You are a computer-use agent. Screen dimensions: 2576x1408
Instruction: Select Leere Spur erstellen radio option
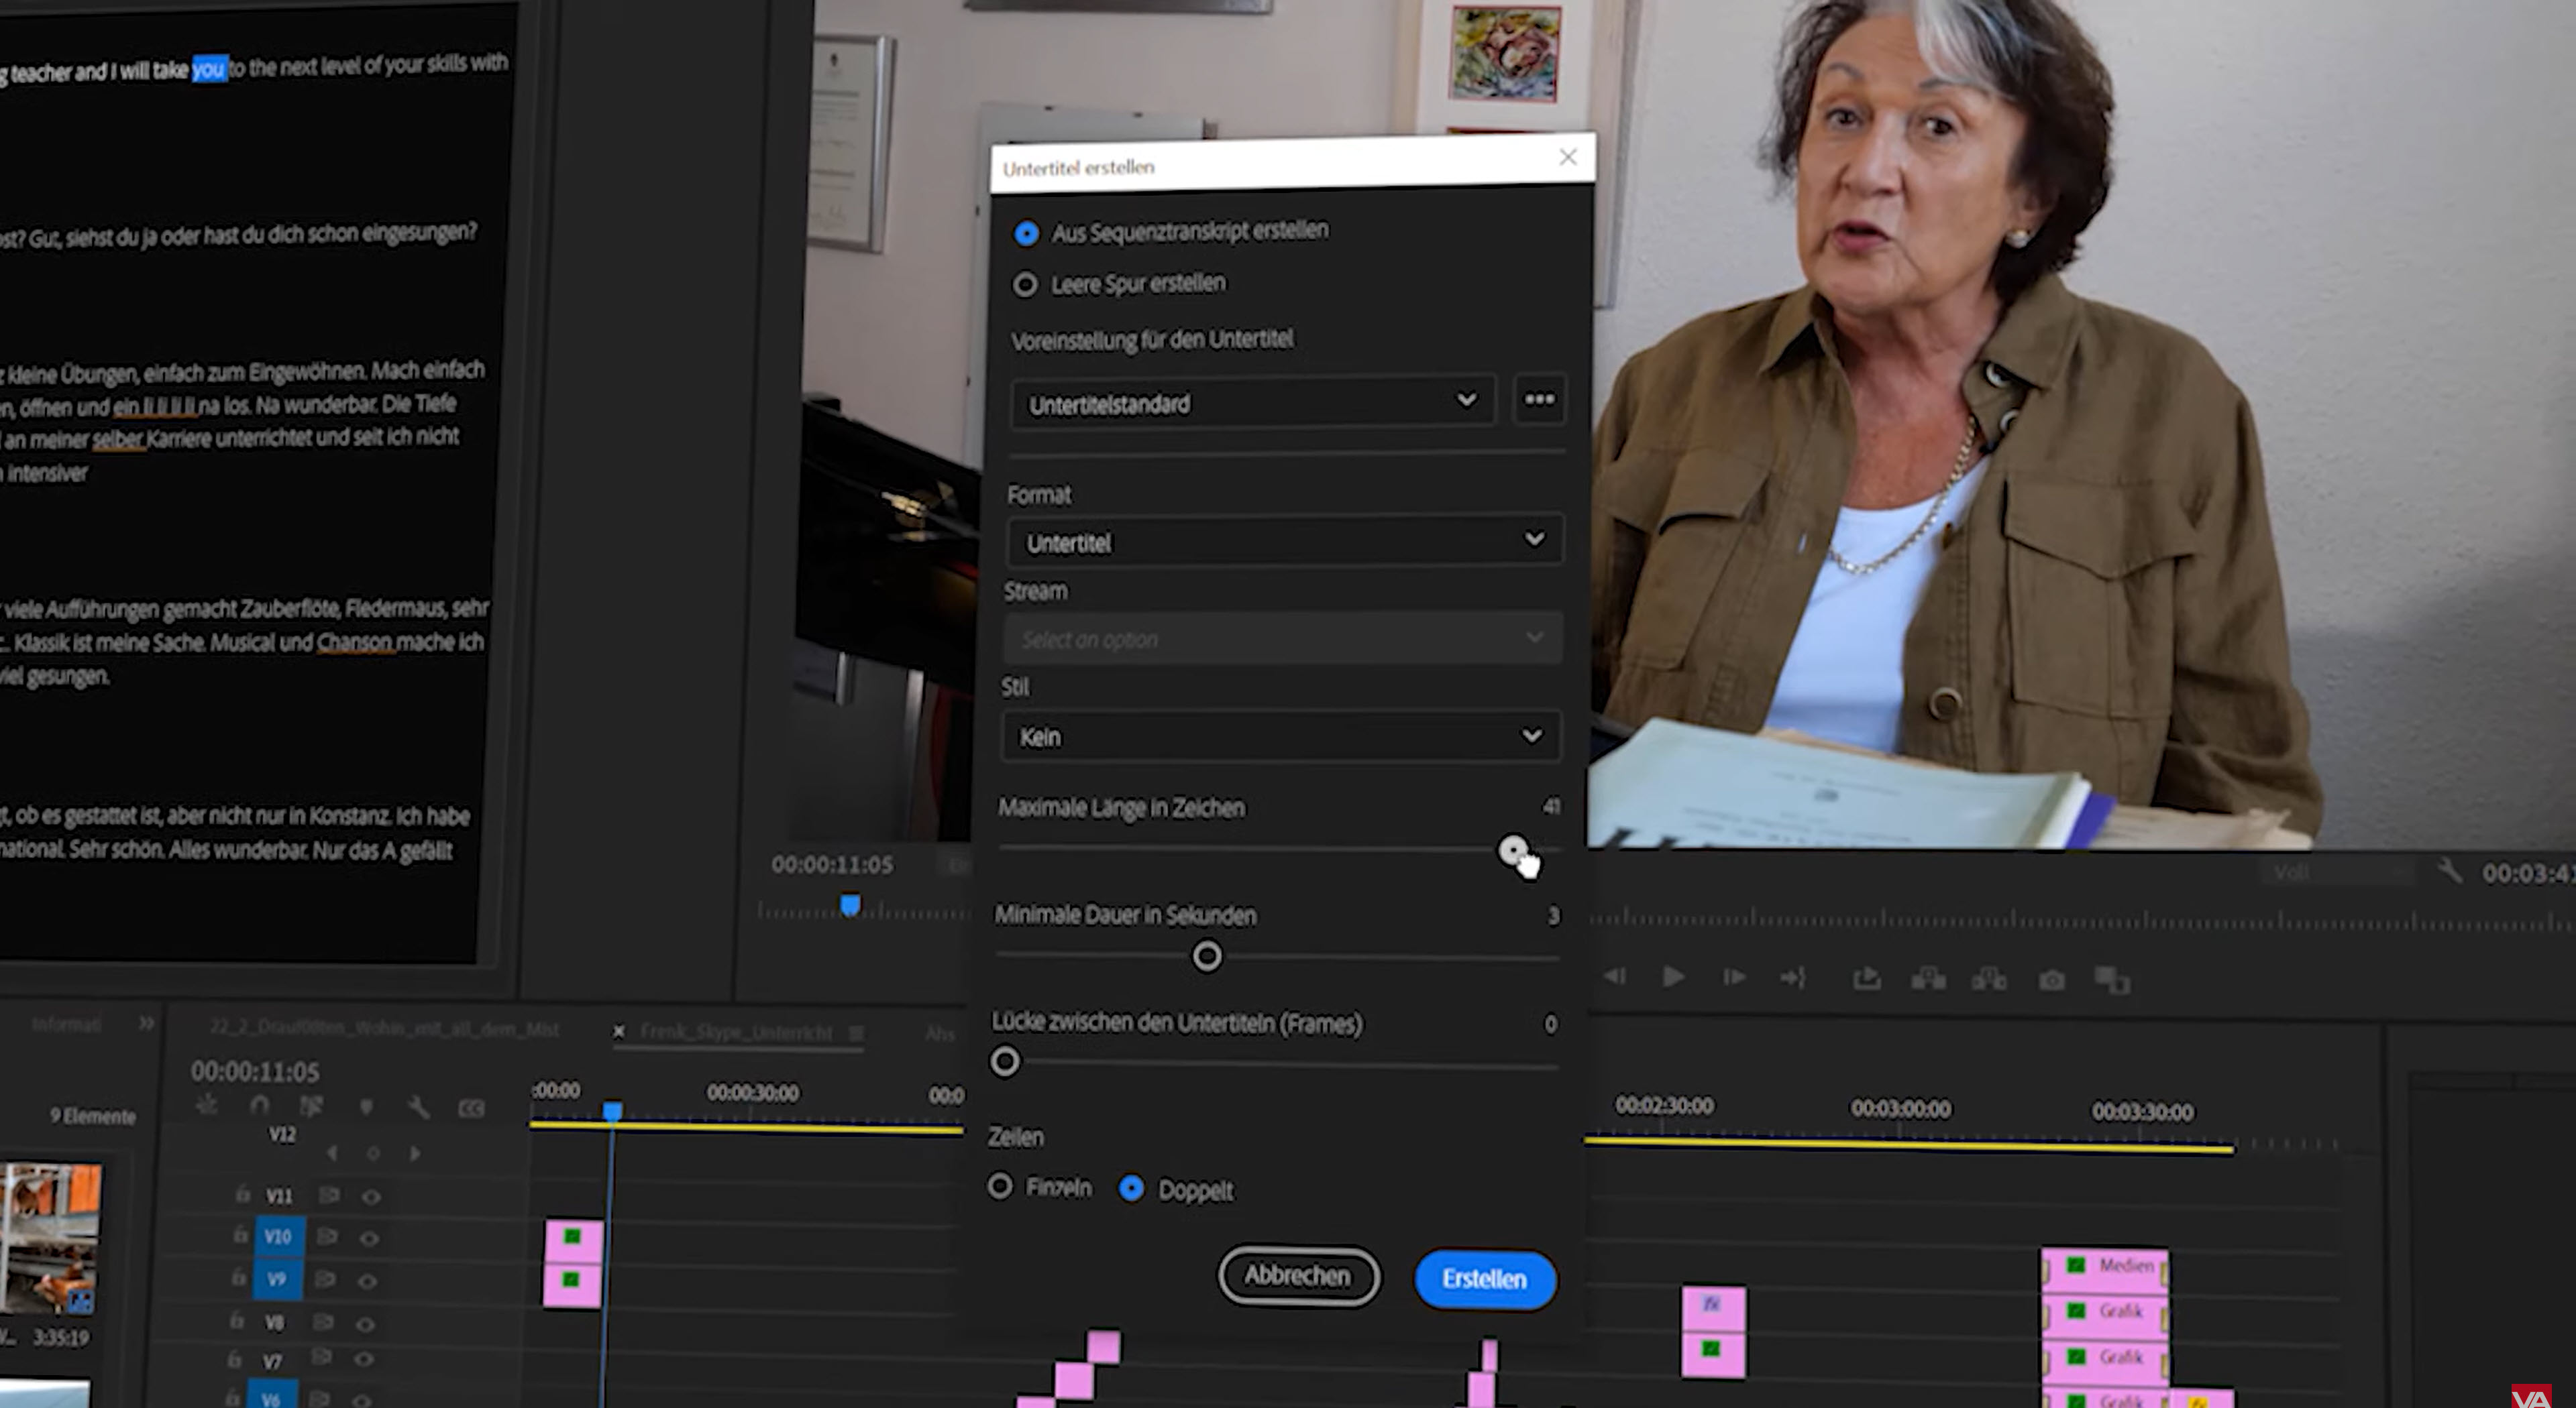(1025, 285)
